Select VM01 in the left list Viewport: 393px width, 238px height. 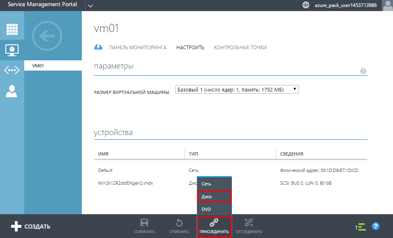(x=53, y=66)
